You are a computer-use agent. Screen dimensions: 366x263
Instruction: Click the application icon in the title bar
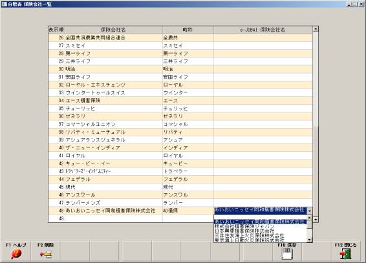(4, 4)
